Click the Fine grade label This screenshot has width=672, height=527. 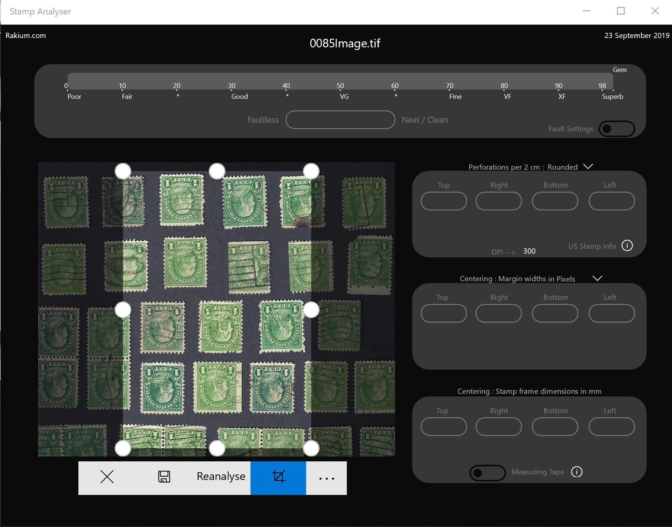[x=455, y=97]
